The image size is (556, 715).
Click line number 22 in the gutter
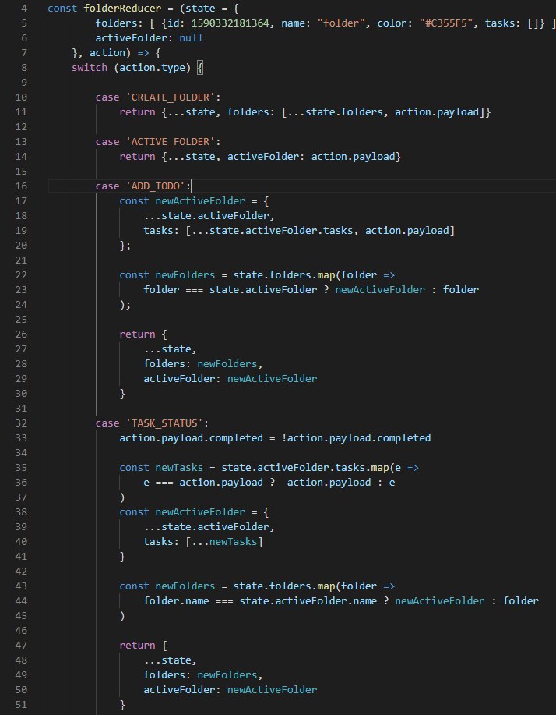(21, 275)
